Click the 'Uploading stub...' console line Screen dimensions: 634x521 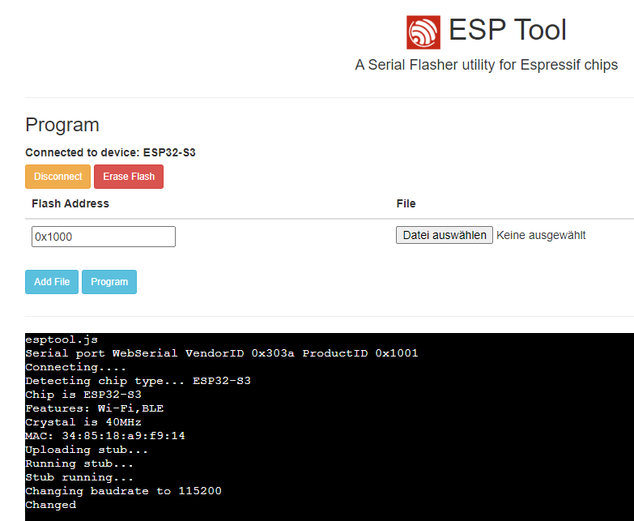point(87,450)
